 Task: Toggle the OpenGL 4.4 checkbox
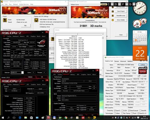138,113
